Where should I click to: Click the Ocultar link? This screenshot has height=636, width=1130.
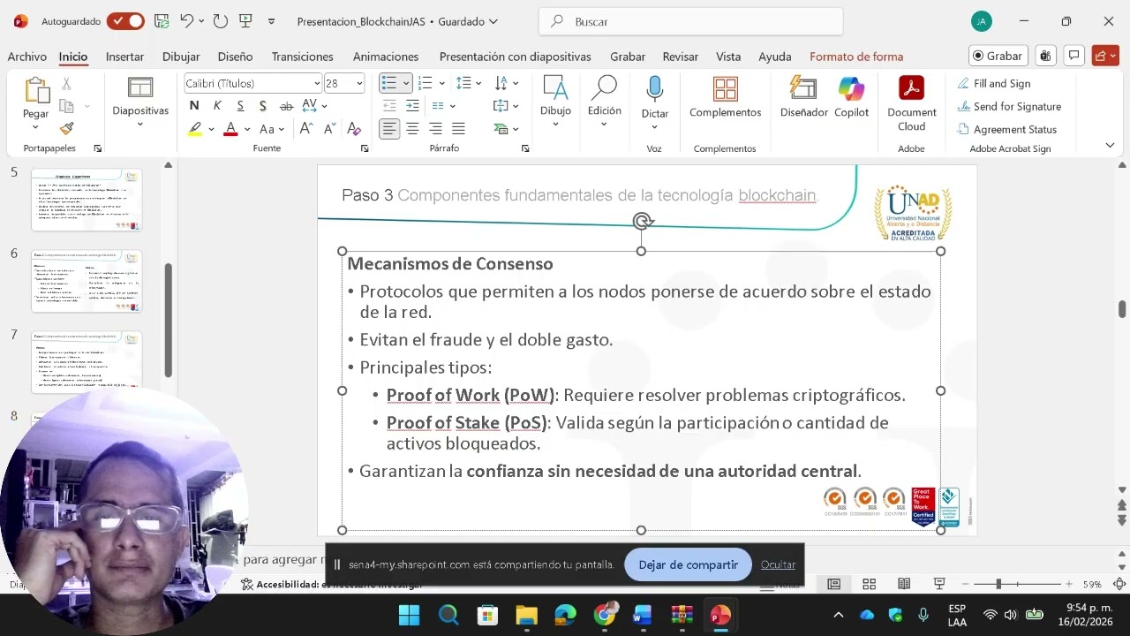[778, 564]
